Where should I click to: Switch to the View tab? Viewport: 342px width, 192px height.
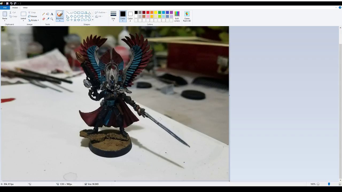pos(25,7)
